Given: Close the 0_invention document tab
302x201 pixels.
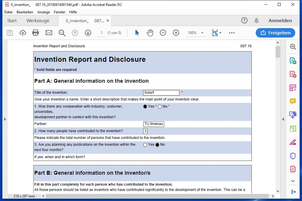Looking at the screenshot, I should pyautogui.click(x=108, y=21).
